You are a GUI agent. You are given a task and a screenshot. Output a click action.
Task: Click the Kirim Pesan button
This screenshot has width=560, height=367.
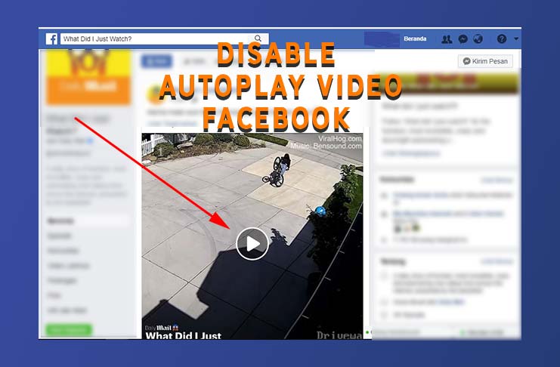[485, 61]
